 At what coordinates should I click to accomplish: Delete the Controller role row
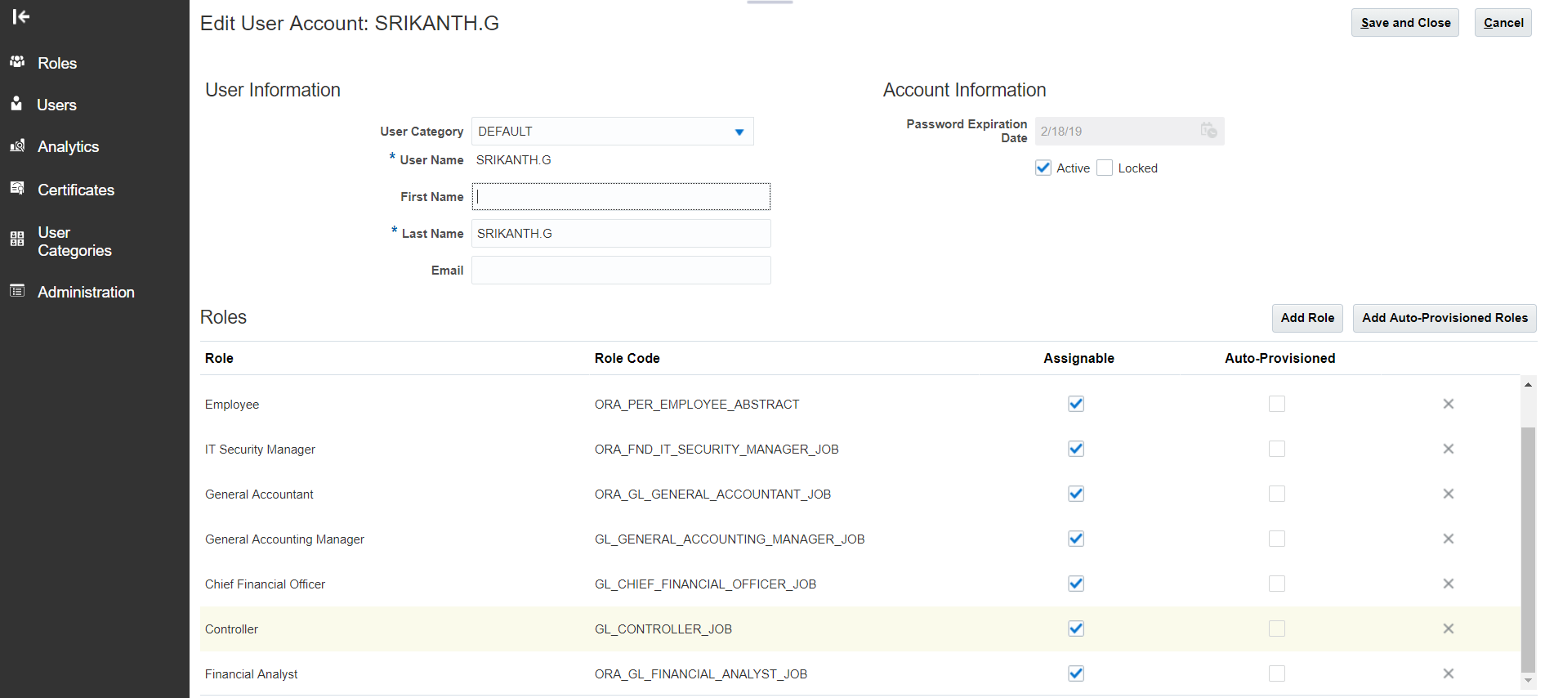click(x=1448, y=629)
